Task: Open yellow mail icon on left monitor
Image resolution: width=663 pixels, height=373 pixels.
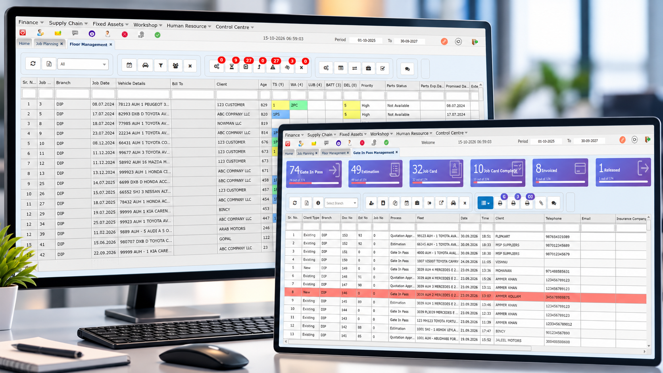Action: [58, 33]
